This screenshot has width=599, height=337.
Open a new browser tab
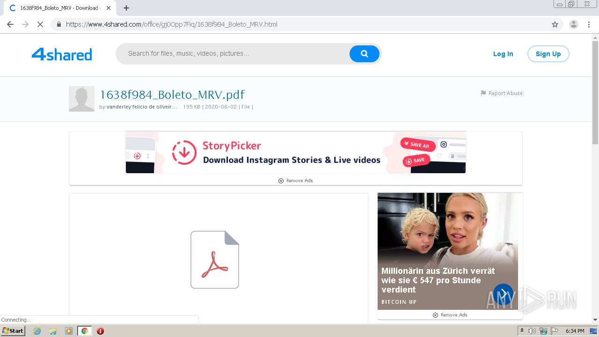(126, 8)
